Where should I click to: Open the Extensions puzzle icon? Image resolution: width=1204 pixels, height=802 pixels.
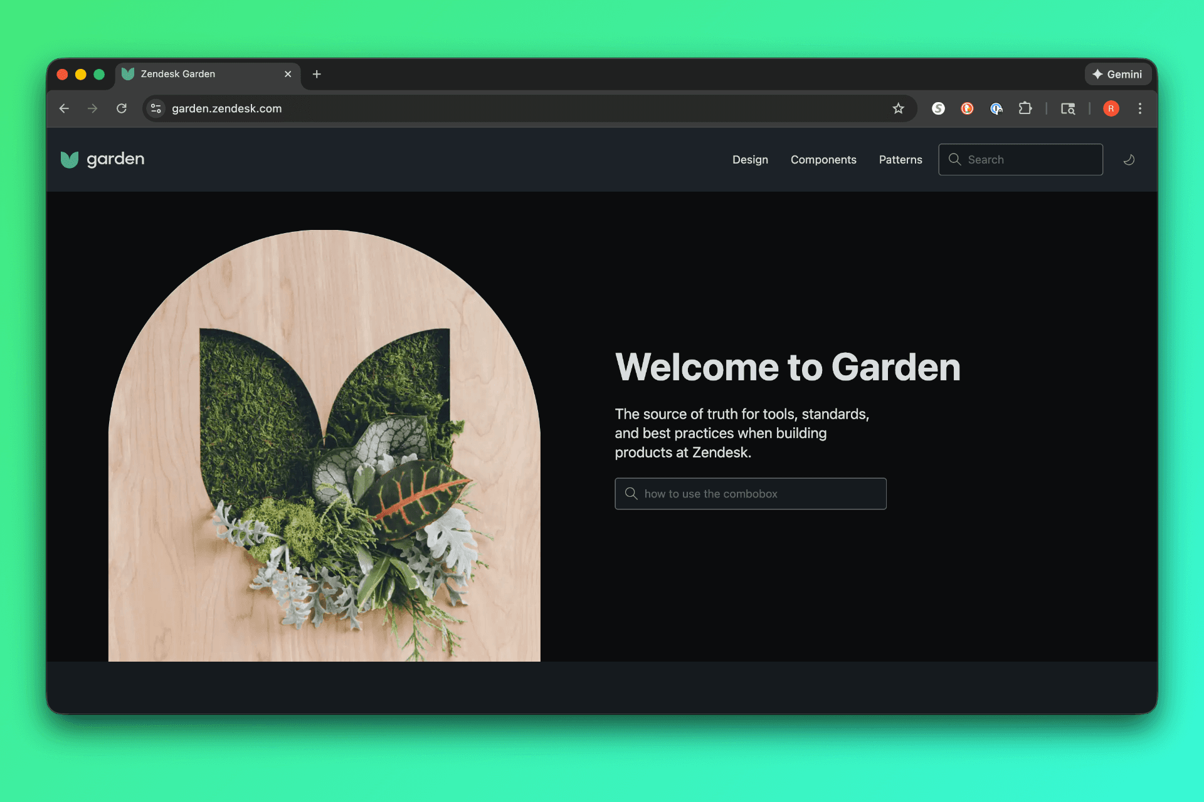point(1025,108)
